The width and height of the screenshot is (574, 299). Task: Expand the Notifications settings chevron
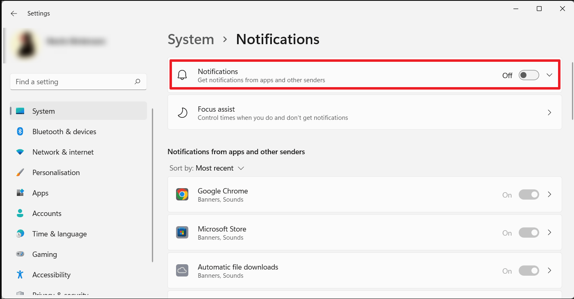[549, 75]
